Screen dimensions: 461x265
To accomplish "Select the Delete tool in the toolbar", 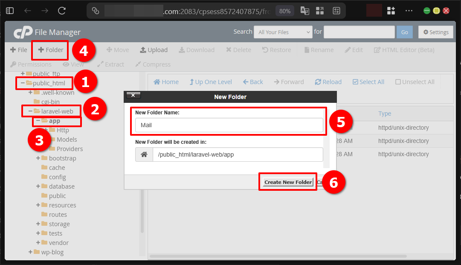I will 238,50.
